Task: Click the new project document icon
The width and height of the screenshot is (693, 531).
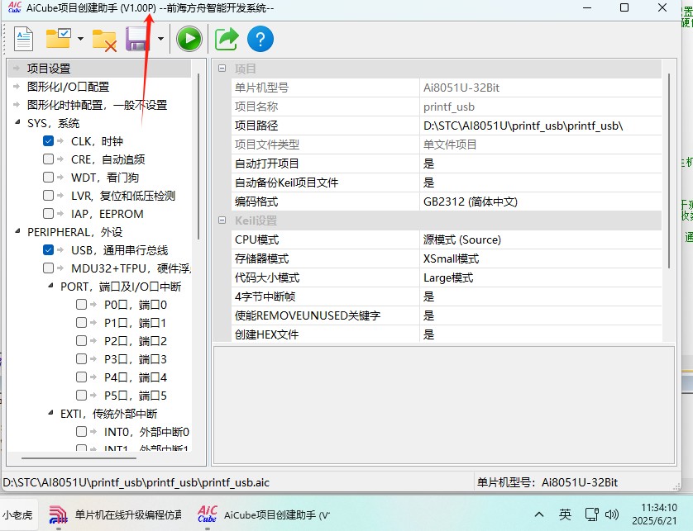Action: 23,39
